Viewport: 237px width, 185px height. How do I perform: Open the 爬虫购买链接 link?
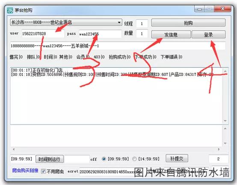[25, 171]
